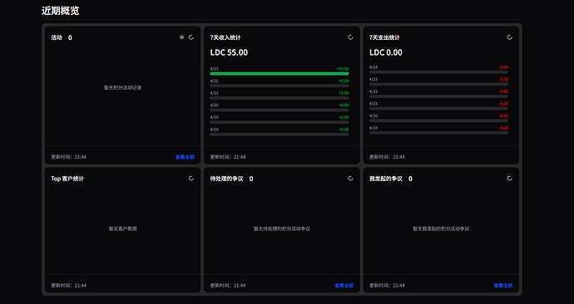Viewport: 574px width, 304px height.
Task: Refresh the 7天收入统计 card
Action: point(350,37)
